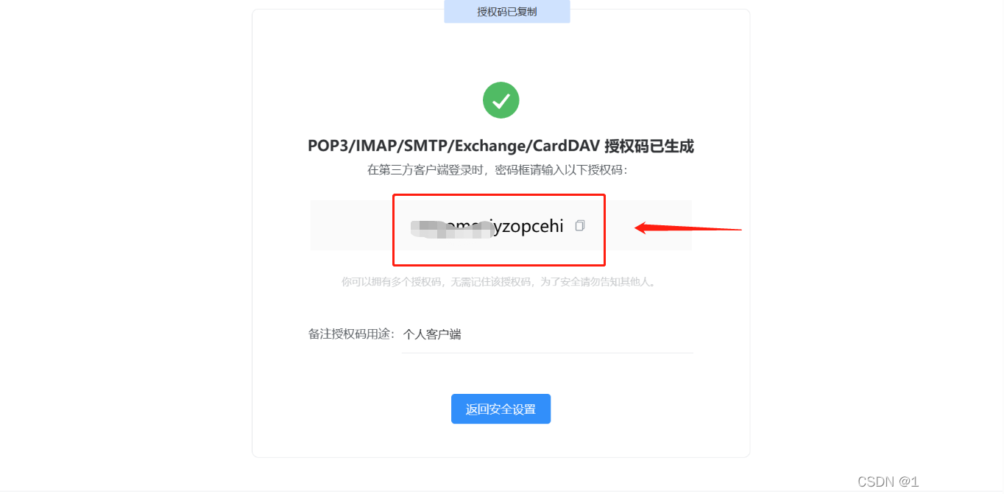
Task: Click the blank area below the 返回安全设置 button
Action: [501, 440]
